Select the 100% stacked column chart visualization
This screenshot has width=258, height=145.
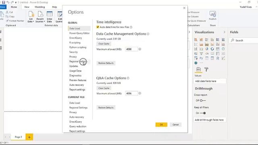click(223, 39)
